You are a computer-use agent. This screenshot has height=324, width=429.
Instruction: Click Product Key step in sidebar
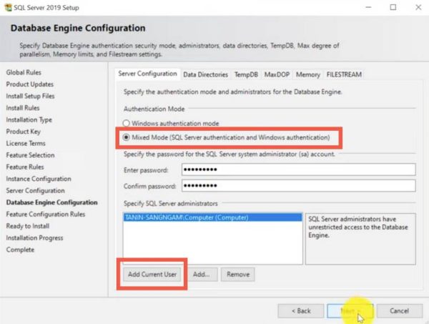coord(24,132)
